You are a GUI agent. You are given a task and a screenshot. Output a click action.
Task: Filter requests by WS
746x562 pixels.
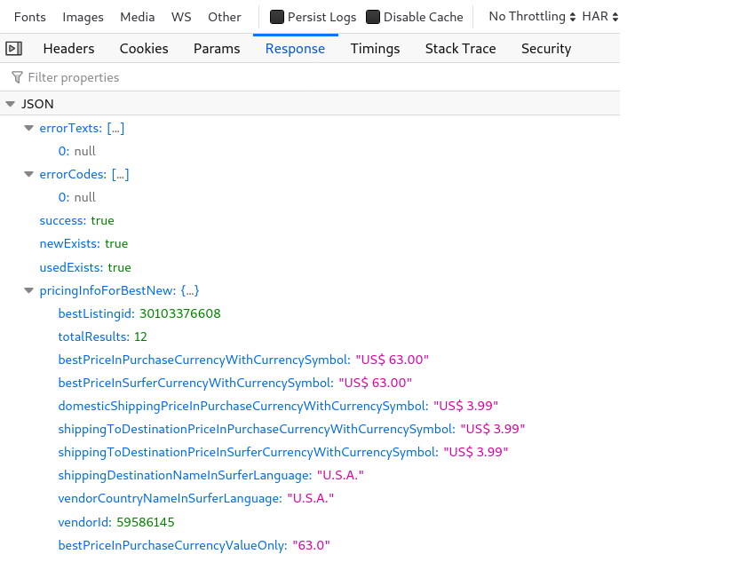tap(181, 17)
